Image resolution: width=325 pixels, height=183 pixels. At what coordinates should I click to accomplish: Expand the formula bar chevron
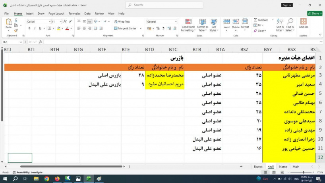tap(321, 42)
